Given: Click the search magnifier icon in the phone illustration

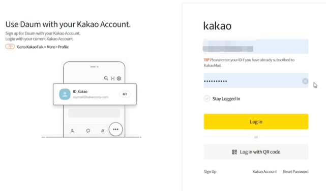Looking at the screenshot, I should [106, 78].
